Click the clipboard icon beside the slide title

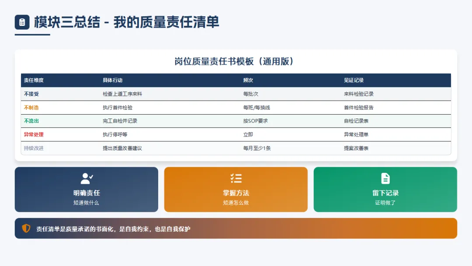coord(22,22)
